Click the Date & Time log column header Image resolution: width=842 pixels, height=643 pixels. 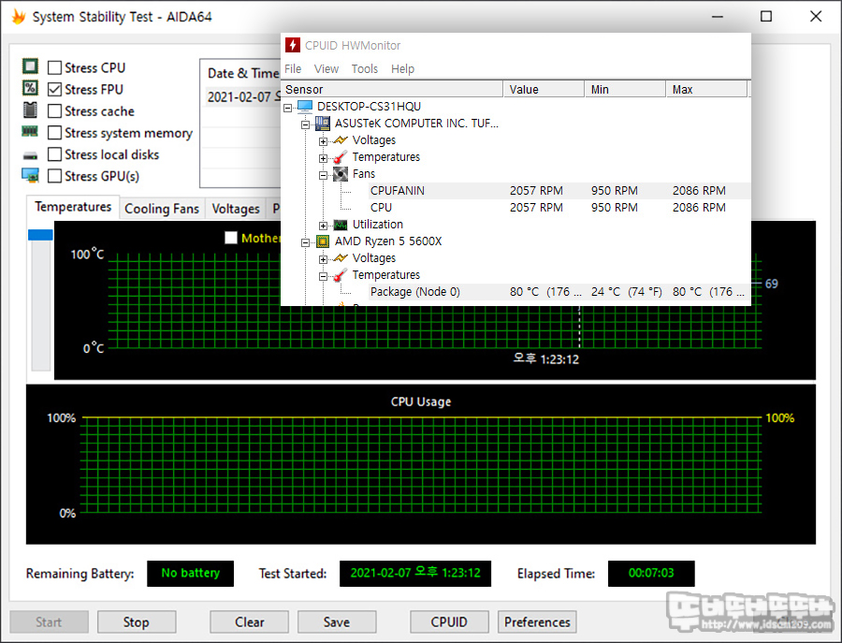coord(242,73)
